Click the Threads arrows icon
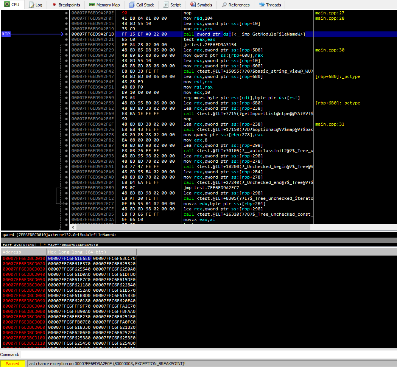The image size is (397, 367). (x=262, y=5)
